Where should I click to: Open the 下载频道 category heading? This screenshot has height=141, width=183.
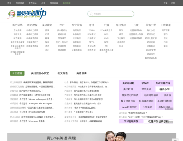pyautogui.click(x=166, y=25)
